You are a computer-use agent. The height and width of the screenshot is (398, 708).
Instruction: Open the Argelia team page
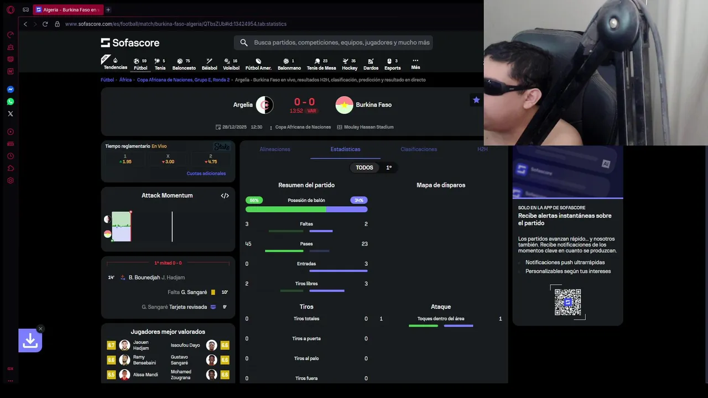point(253,105)
